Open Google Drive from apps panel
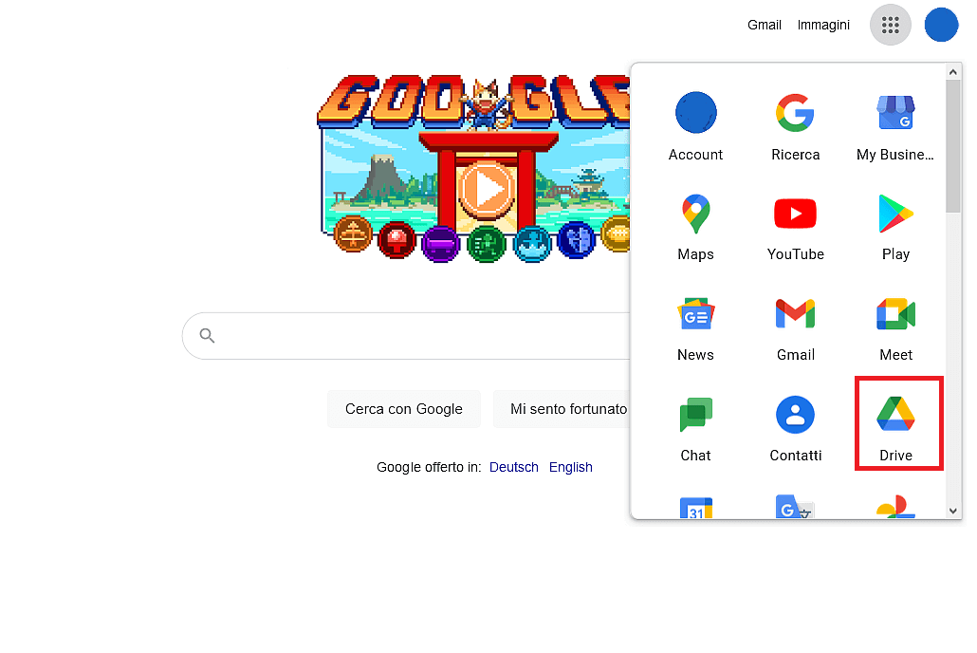Screen dimensions: 977x653 click(x=895, y=426)
